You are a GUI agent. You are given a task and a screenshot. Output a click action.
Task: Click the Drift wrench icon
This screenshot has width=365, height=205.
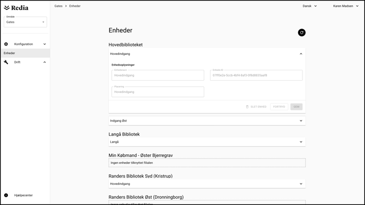(6, 62)
